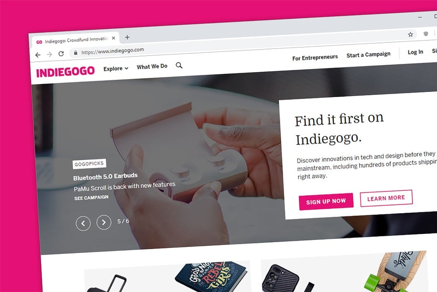Click the browser back arrow
Viewport: 437px width, 292px height.
[x=38, y=55]
